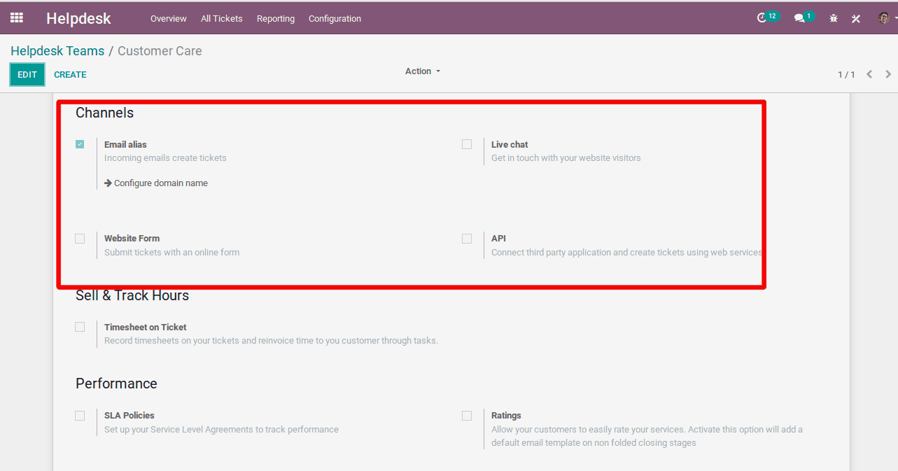Open the Overview menu
The image size is (898, 471).
tap(169, 19)
